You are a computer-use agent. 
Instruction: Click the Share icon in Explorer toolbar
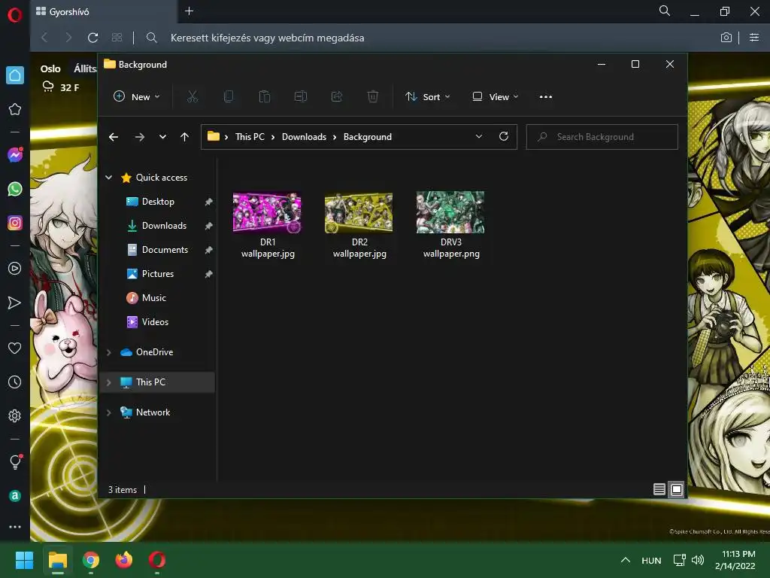337,97
